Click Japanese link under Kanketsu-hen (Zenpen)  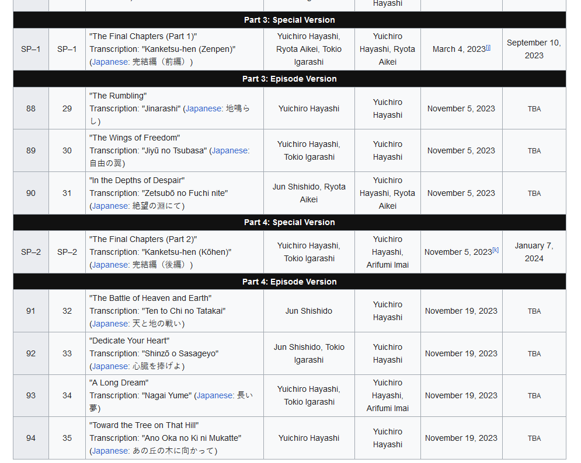[x=110, y=62]
